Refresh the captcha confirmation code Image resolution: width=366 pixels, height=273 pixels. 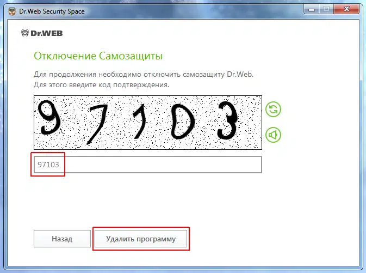click(x=273, y=109)
